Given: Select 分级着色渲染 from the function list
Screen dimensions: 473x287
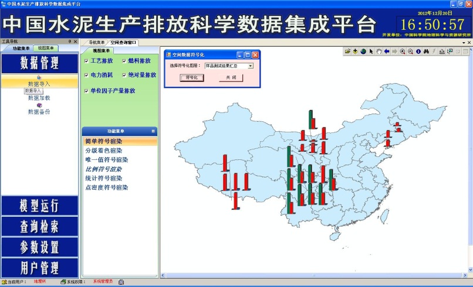Looking at the screenshot, I should 107,151.
